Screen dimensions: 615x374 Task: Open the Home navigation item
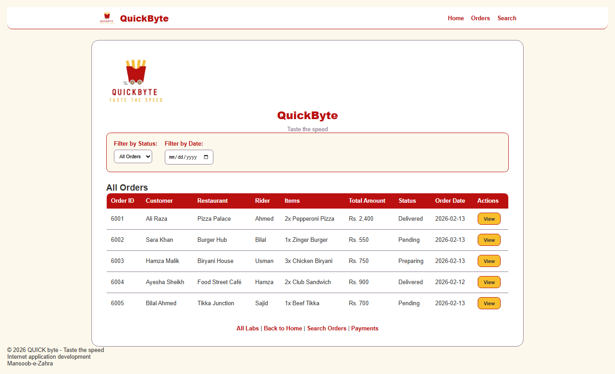click(456, 18)
